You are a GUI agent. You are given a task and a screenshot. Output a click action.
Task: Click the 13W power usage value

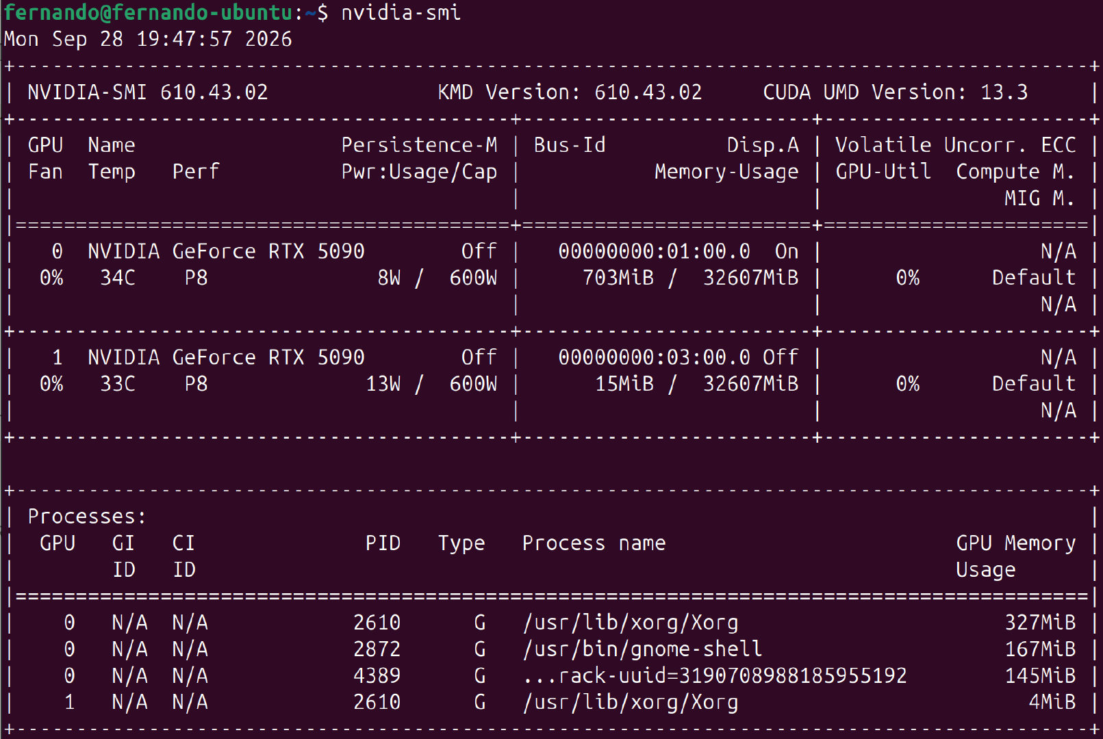(383, 384)
